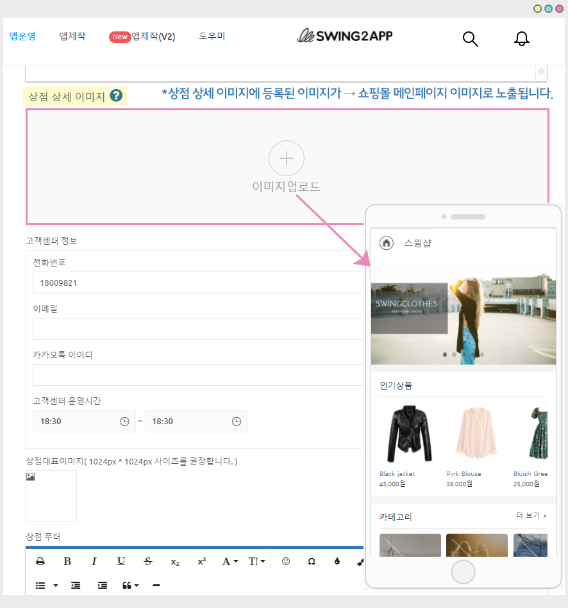The width and height of the screenshot is (568, 608).
Task: Pick text color with the droplet icon
Action: click(x=337, y=561)
